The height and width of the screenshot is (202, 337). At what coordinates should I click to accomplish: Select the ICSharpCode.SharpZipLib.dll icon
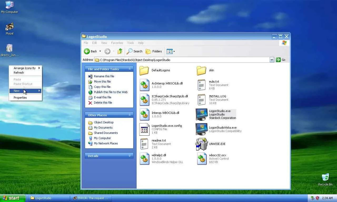pyautogui.click(x=144, y=100)
